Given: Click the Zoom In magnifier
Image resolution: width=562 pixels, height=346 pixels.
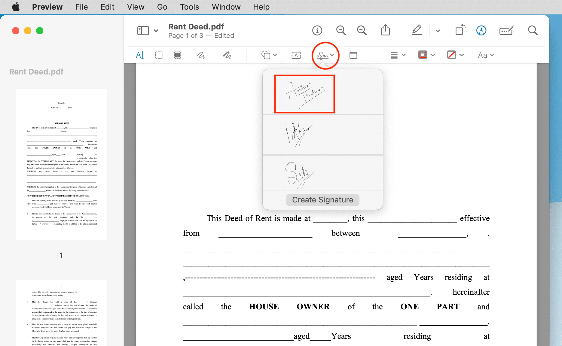Looking at the screenshot, I should click(362, 30).
